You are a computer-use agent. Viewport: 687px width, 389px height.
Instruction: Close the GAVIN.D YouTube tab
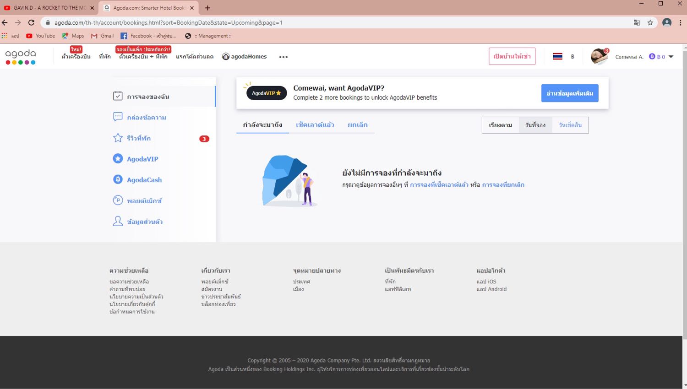pos(92,8)
